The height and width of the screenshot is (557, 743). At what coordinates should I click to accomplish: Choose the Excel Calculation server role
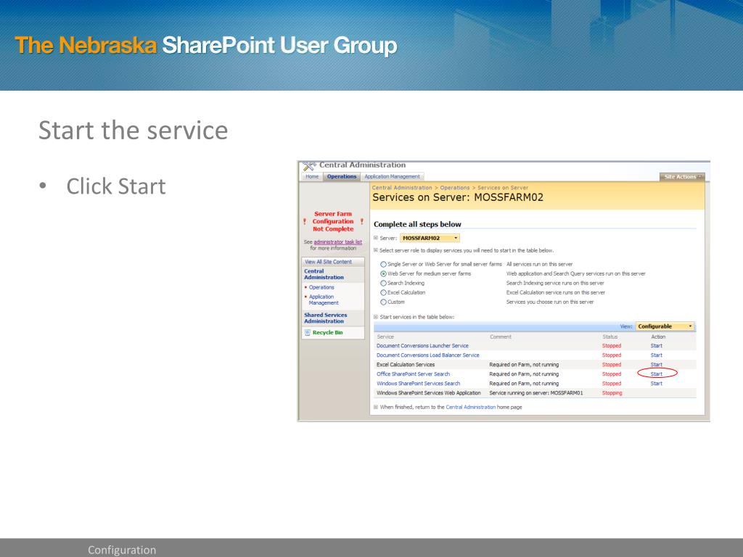click(383, 293)
